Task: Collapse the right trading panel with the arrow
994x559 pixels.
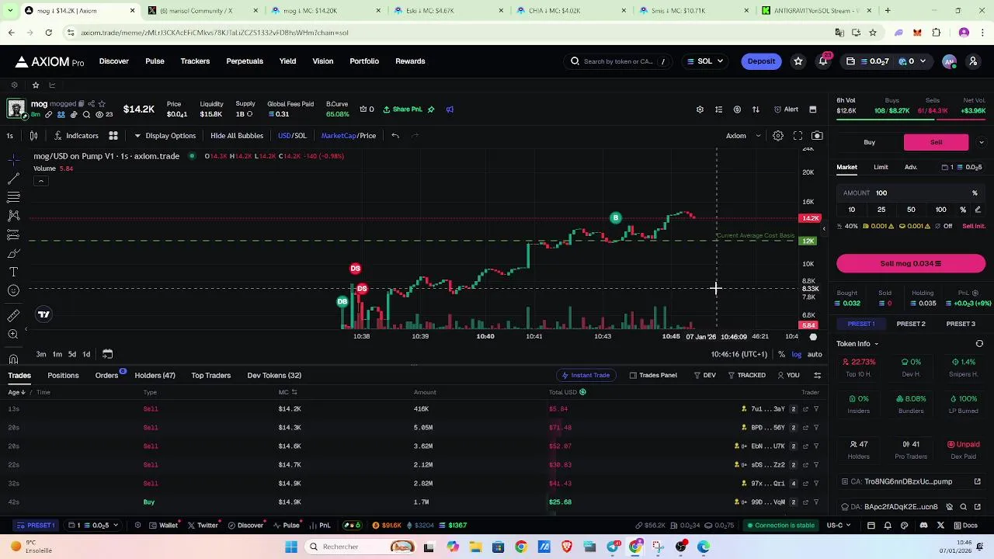Action: coord(824,229)
